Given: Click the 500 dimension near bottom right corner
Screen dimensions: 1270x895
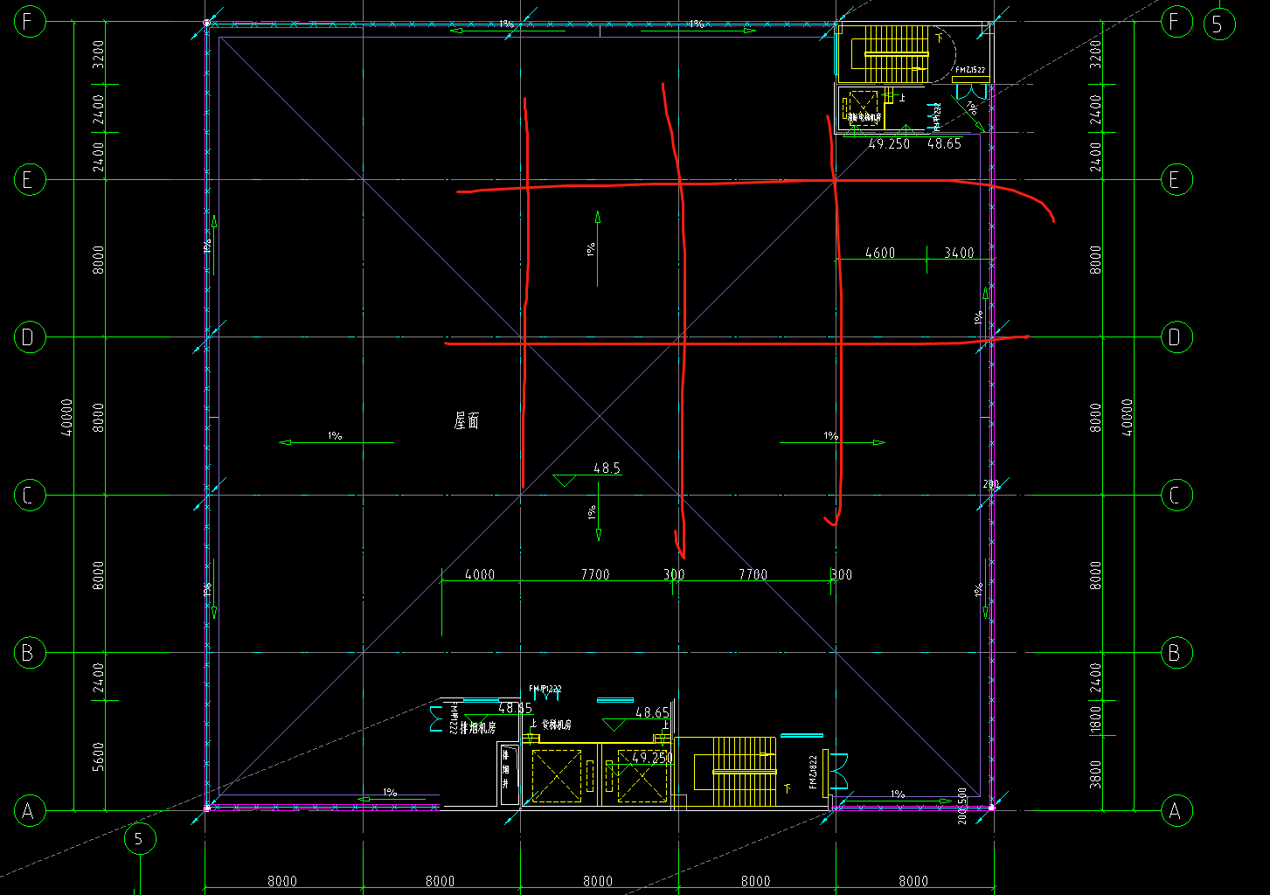Looking at the screenshot, I should [962, 795].
